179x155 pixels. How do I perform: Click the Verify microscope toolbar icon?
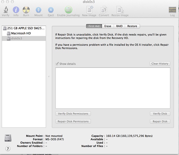pyautogui.click(x=6, y=10)
